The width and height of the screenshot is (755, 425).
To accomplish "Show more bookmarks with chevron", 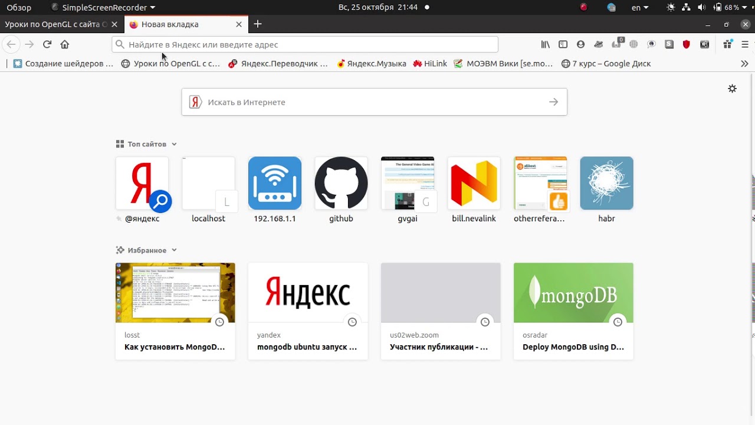I will 744,63.
